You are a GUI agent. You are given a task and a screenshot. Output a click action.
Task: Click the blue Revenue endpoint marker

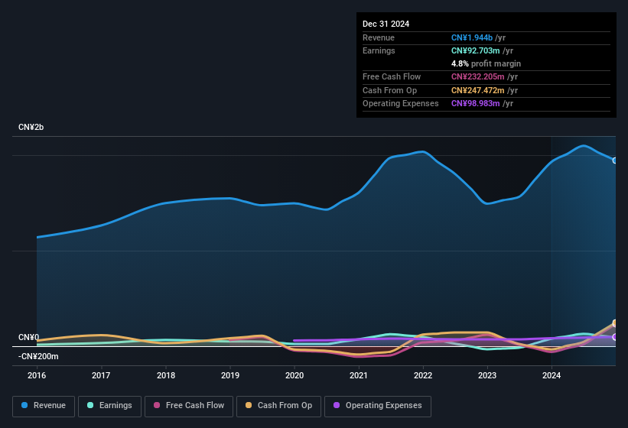[x=615, y=160]
